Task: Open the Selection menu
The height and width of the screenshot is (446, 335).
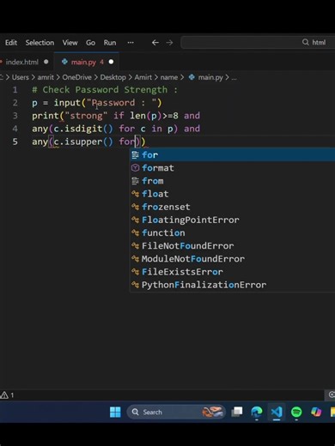Action: tap(40, 43)
